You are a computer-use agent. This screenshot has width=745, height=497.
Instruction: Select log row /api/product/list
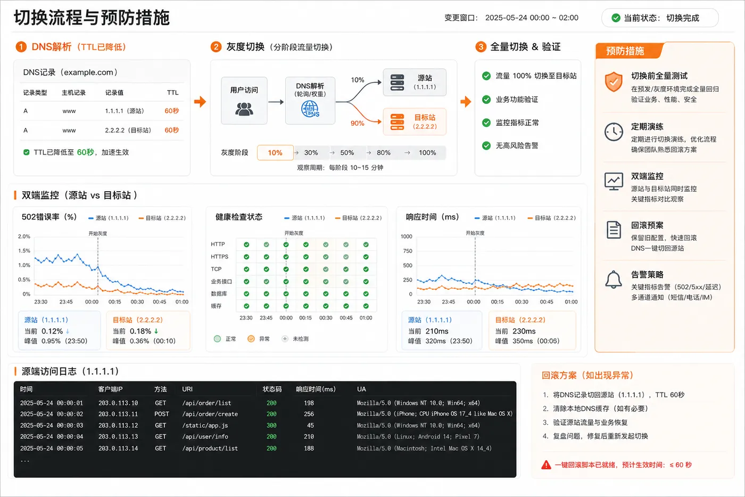point(265,449)
